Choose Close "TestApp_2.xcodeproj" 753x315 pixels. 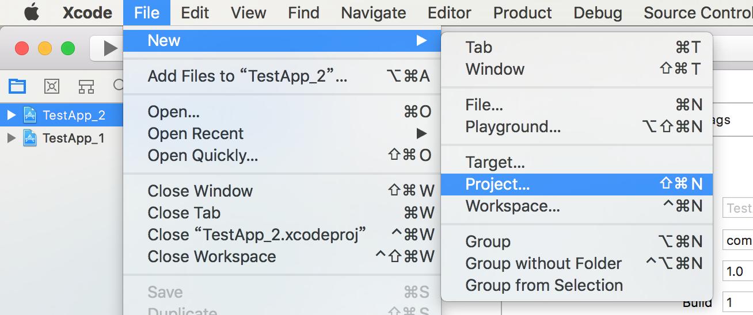coord(282,235)
